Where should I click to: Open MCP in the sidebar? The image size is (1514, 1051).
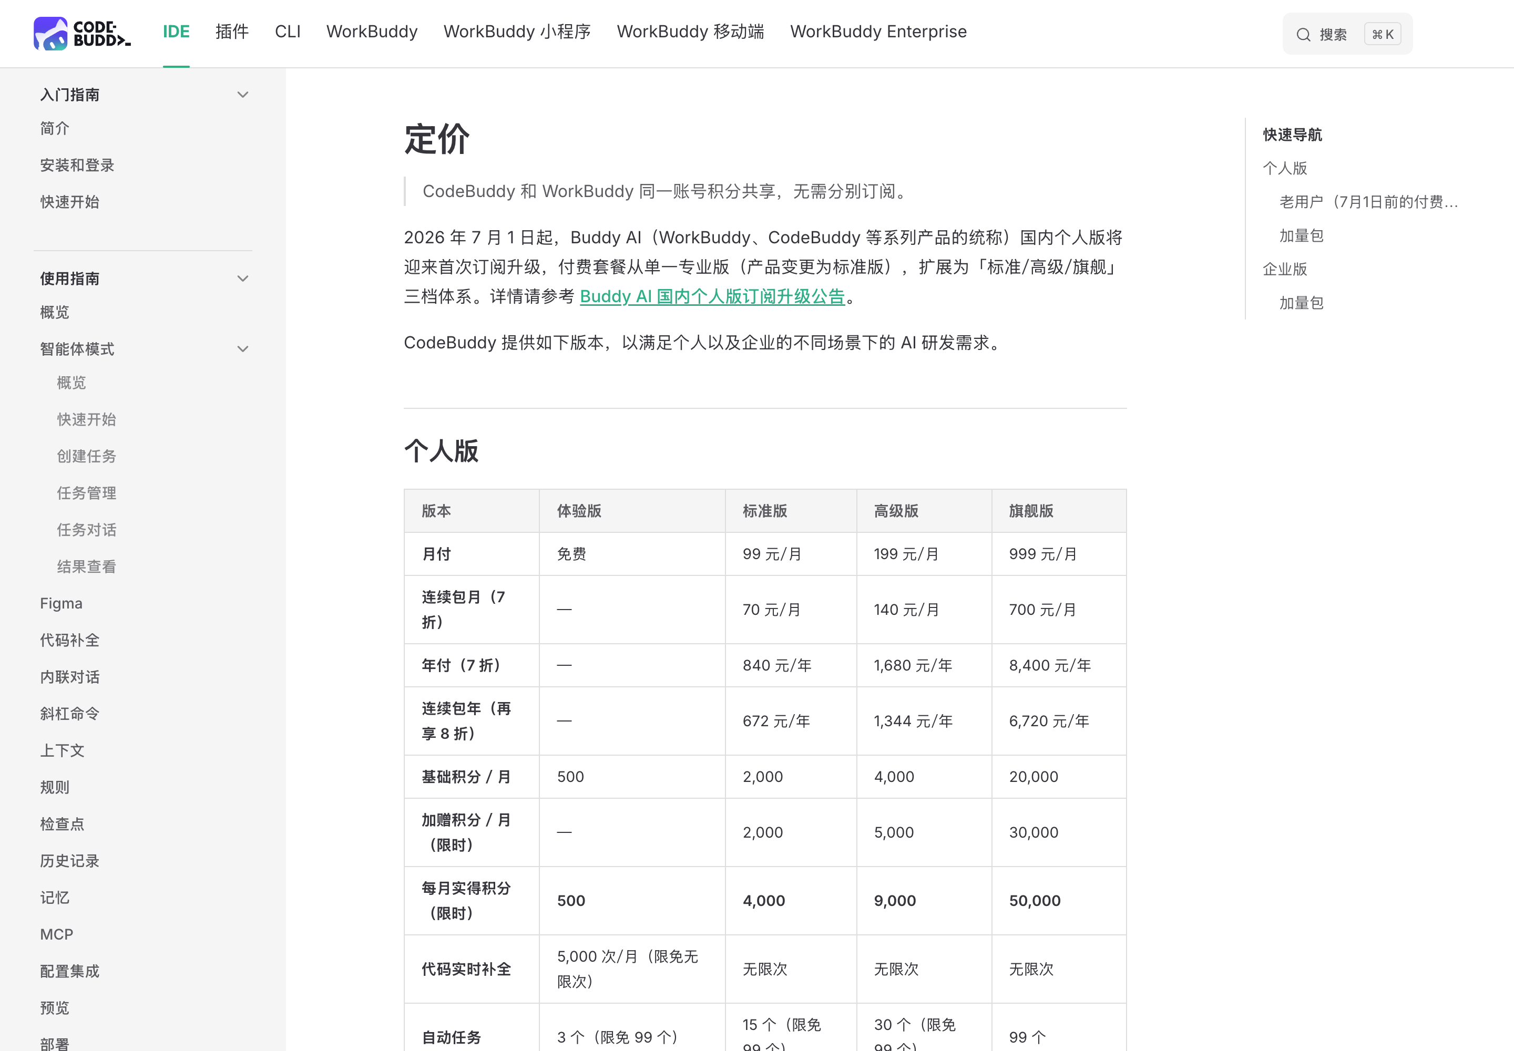[57, 934]
